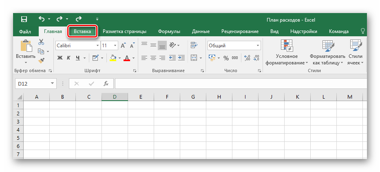This screenshot has width=380, height=172.
Task: Click the formula bar input field
Action: (x=241, y=84)
